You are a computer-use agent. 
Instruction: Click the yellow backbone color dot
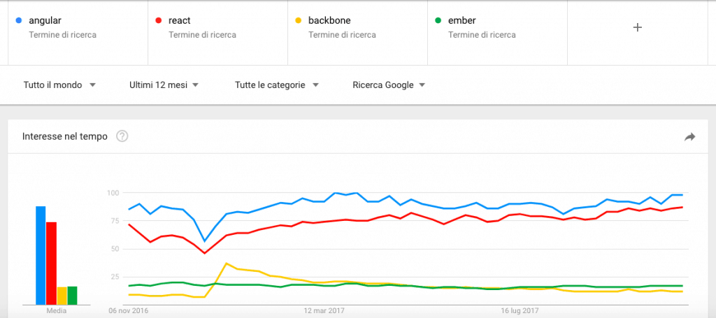coord(298,21)
